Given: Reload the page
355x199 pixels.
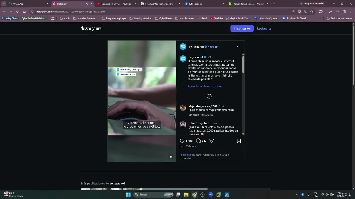Looking at the screenshot, I should click(x=17, y=12).
